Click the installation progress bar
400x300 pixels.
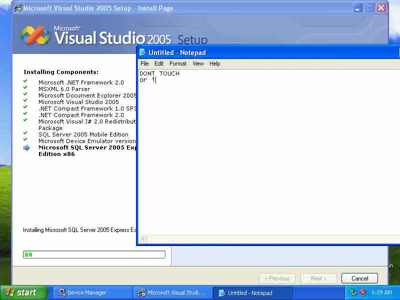pyautogui.click(x=94, y=254)
